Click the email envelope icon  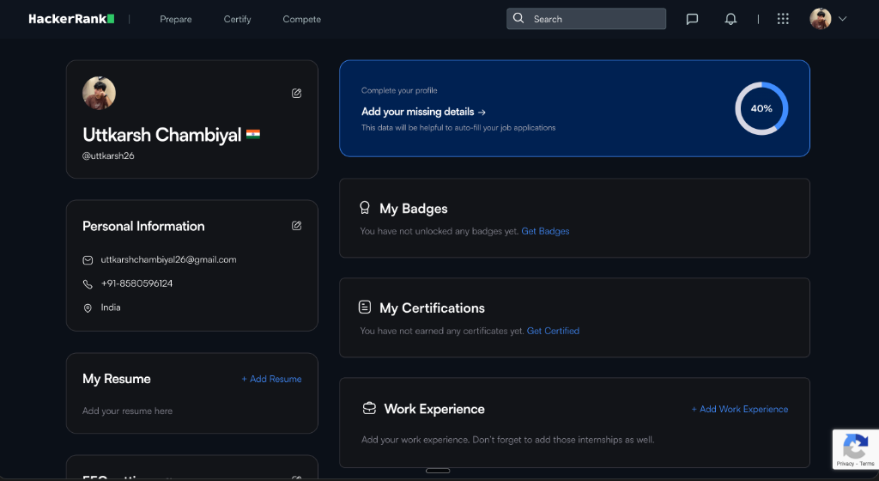88,260
